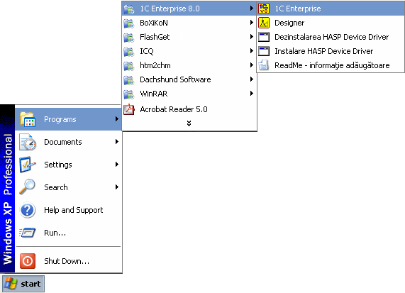This screenshot has height=293, width=405.
Task: Expand the WinRAR submenu arrow
Action: pos(252,93)
